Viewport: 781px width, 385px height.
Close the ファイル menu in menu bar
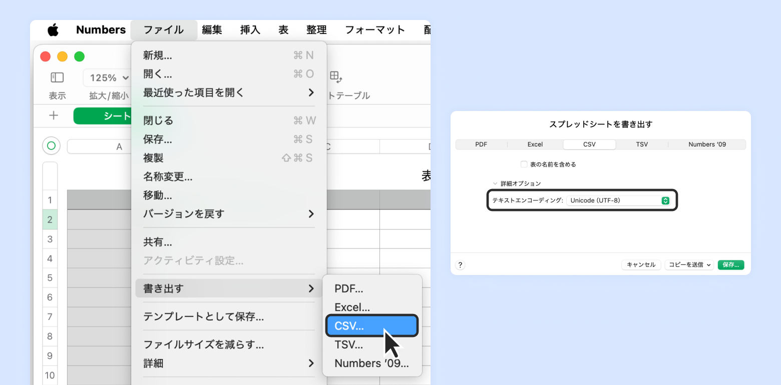(163, 30)
